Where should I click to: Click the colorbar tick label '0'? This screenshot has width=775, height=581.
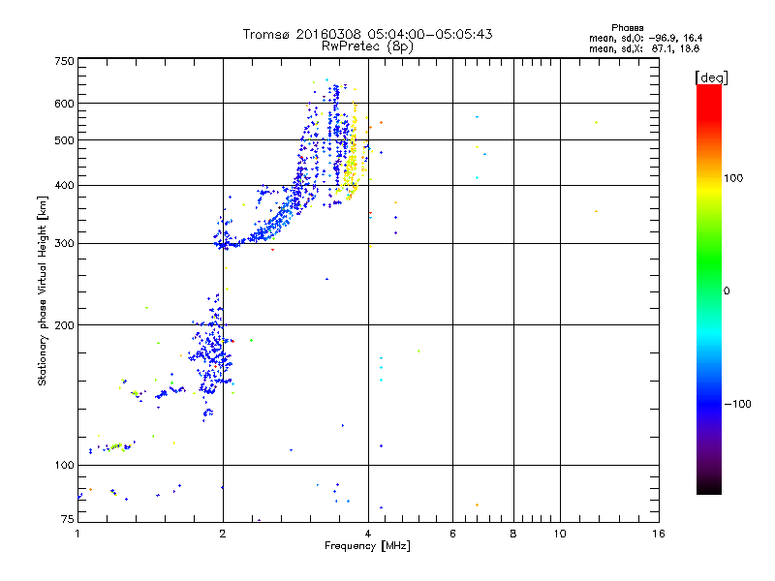point(727,291)
